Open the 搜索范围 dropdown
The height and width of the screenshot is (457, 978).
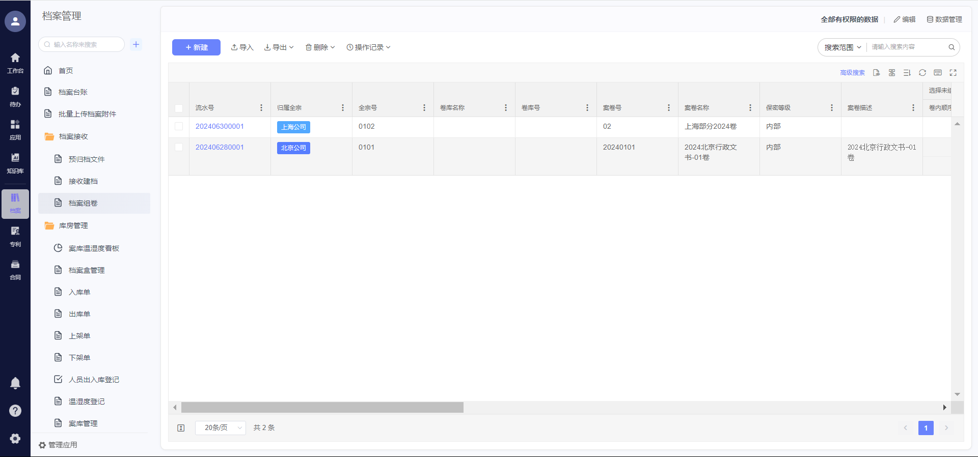[843, 47]
